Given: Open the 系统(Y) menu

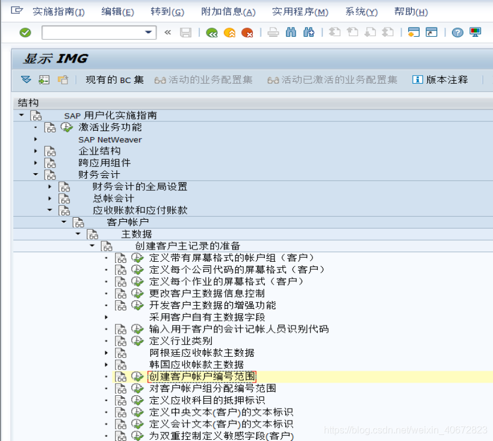Looking at the screenshot, I should point(361,12).
